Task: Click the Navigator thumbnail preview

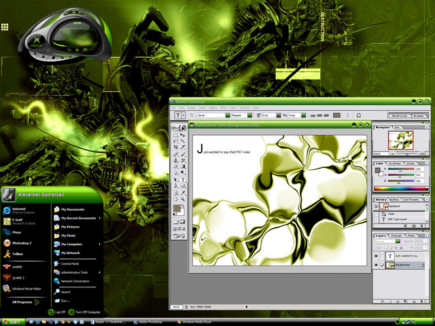Action: (x=401, y=140)
